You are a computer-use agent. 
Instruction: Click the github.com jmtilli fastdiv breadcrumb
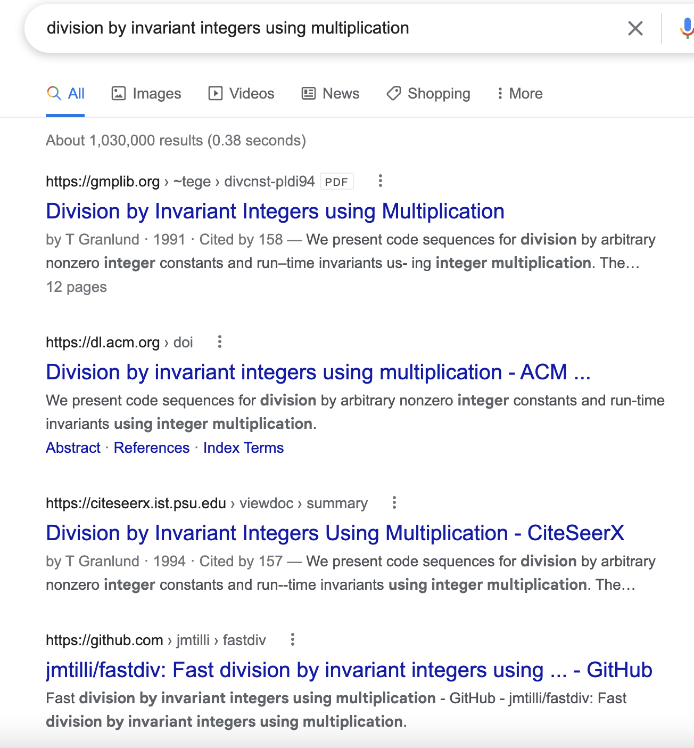pos(156,640)
